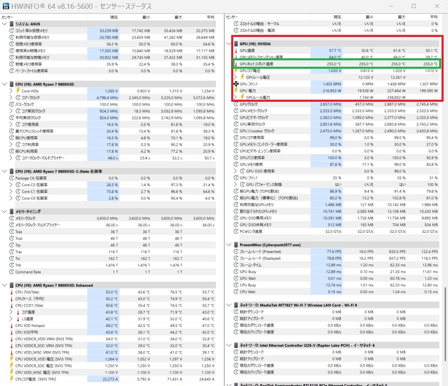Collapse the PresentMon [Cyberpunk2077.exe] group
The height and width of the screenshot is (386, 448).
coord(228,244)
